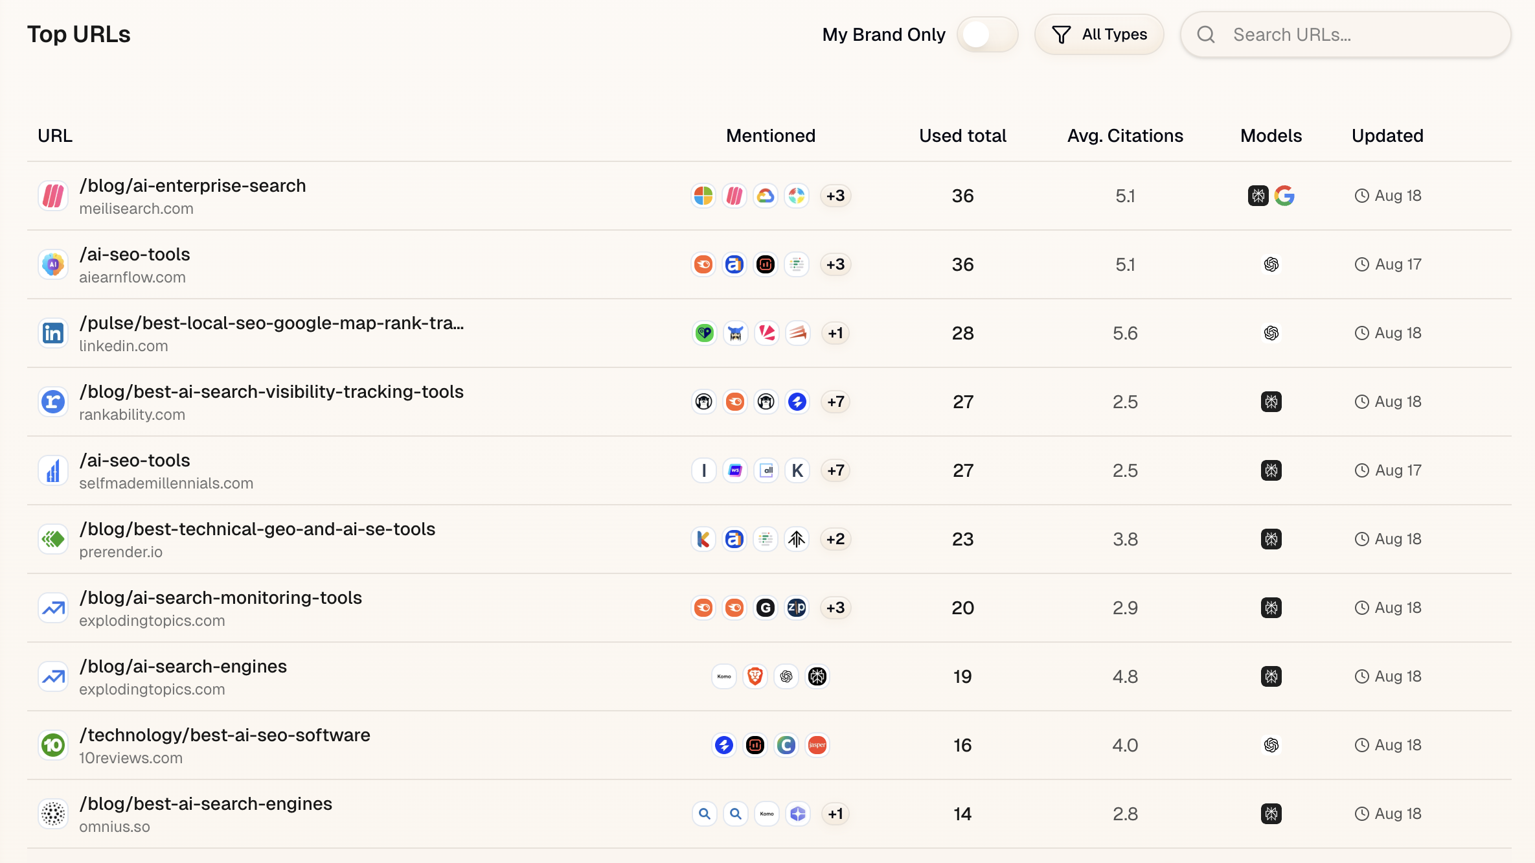Click the LinkedIn site favicon
The image size is (1535, 863).
click(53, 333)
